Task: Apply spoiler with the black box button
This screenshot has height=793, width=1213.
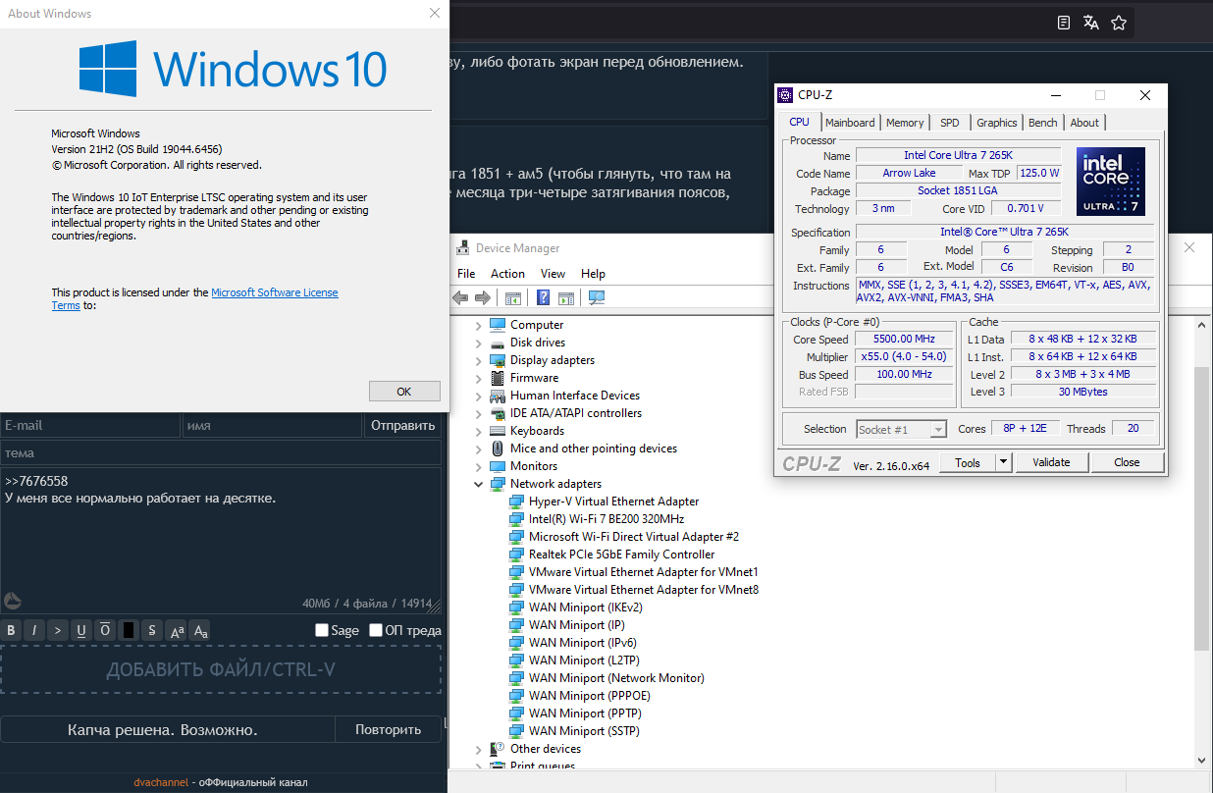Action: coord(129,630)
